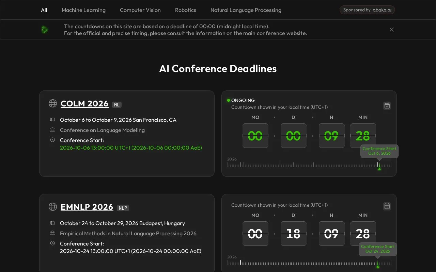Click the map icon next to San Francisco
The image size is (436, 272).
point(52,120)
